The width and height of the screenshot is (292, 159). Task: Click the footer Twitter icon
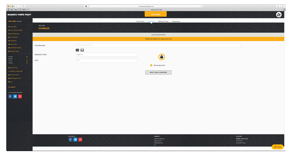coord(75,139)
